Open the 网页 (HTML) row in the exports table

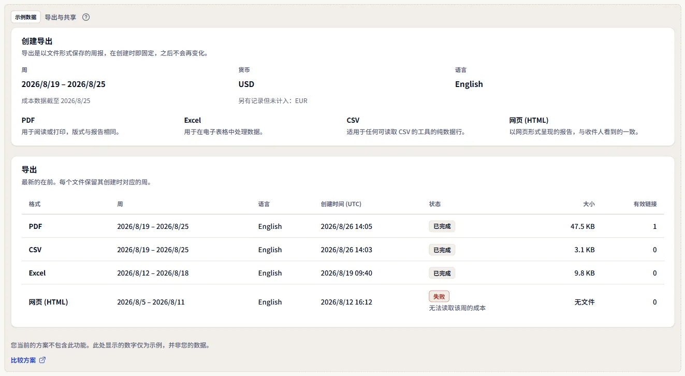[x=343, y=302]
